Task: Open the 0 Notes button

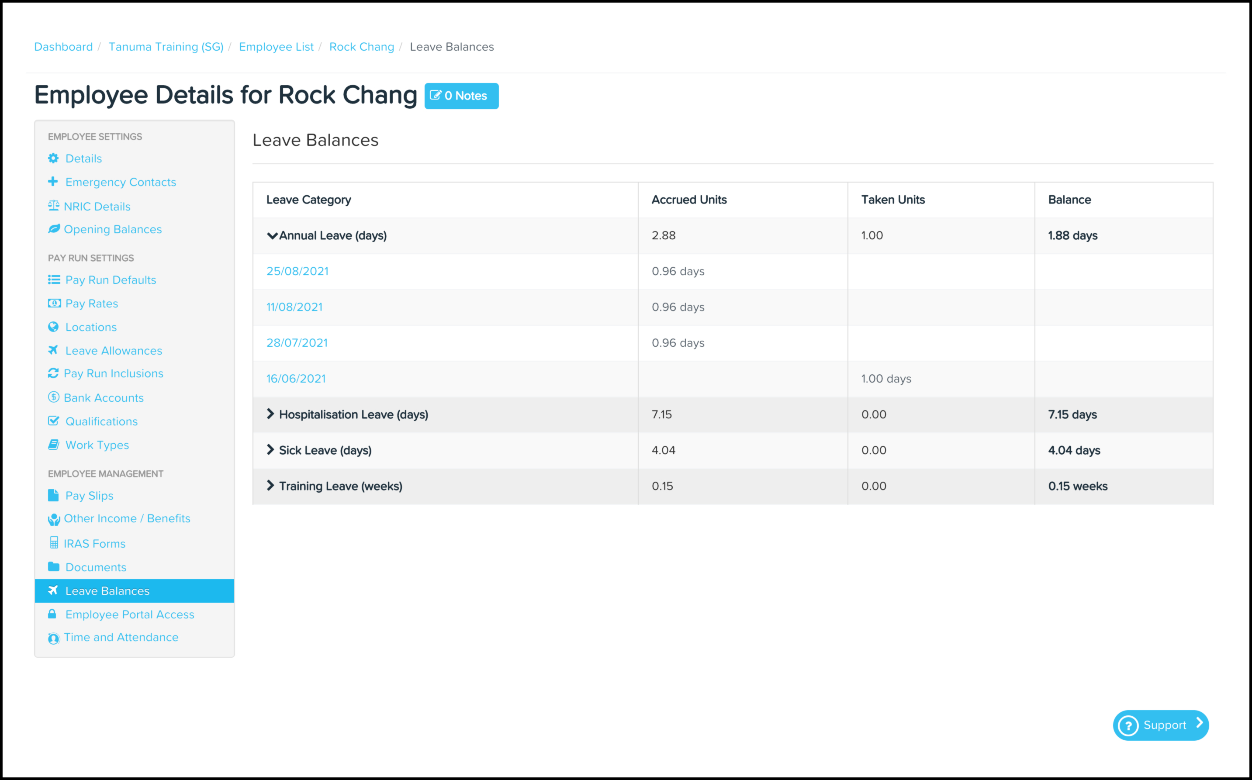Action: point(461,96)
